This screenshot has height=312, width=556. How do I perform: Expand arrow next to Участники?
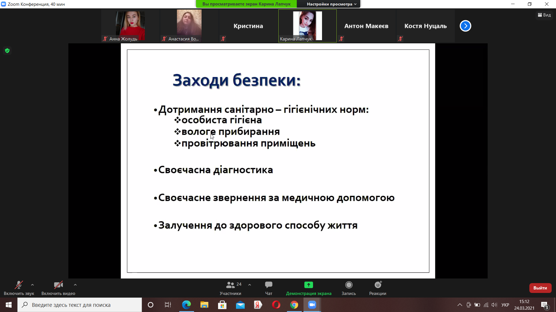pyautogui.click(x=250, y=285)
